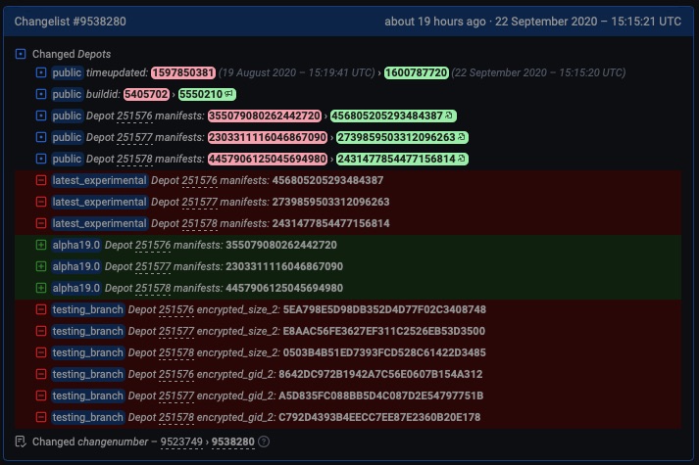
Task: Click history icon in the 2431477854477156814 manifest badge
Action: pos(461,159)
